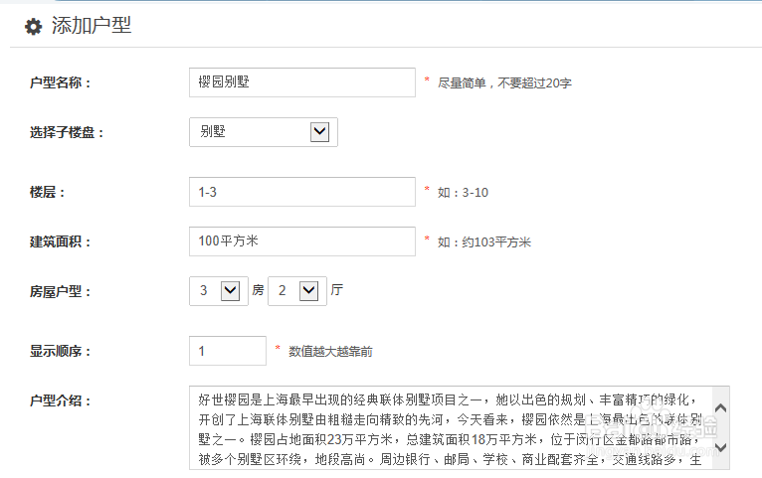Screen dimensions: 762x478
Task: Click the hint 如：约103平方米
Action: click(484, 242)
